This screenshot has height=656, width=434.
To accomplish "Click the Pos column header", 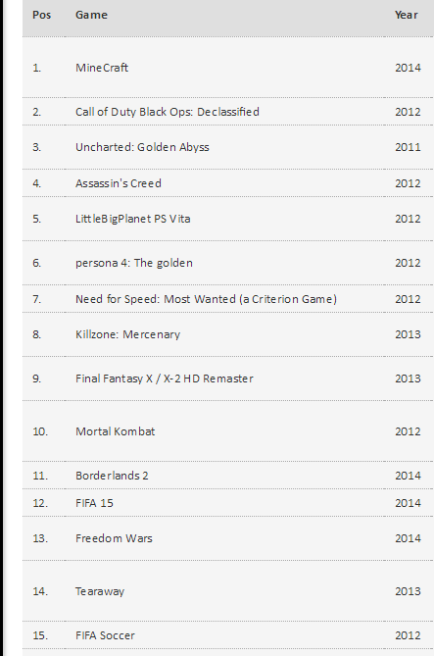I will 42,15.
